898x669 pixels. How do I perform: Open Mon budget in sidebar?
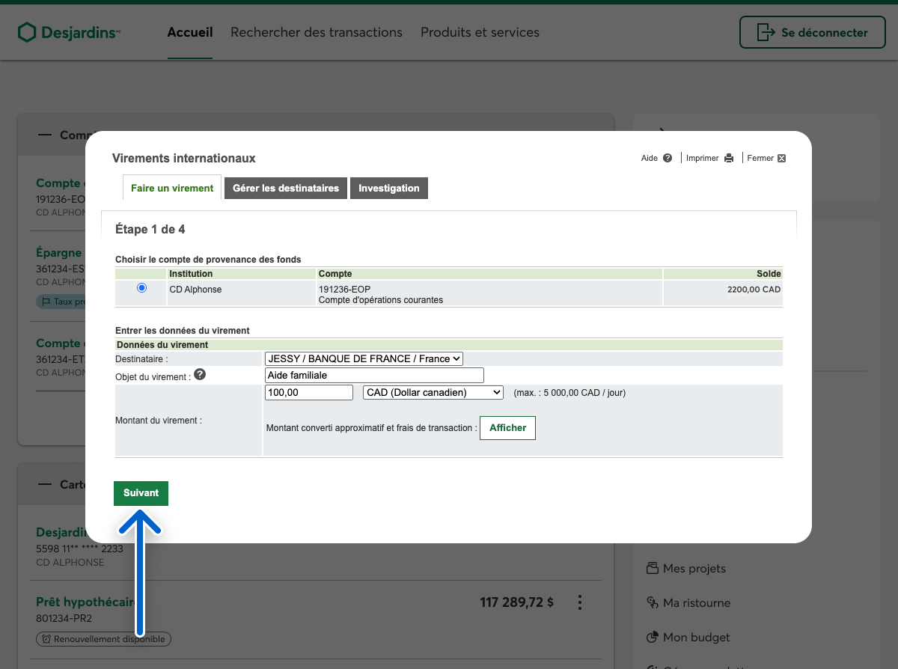tap(696, 638)
